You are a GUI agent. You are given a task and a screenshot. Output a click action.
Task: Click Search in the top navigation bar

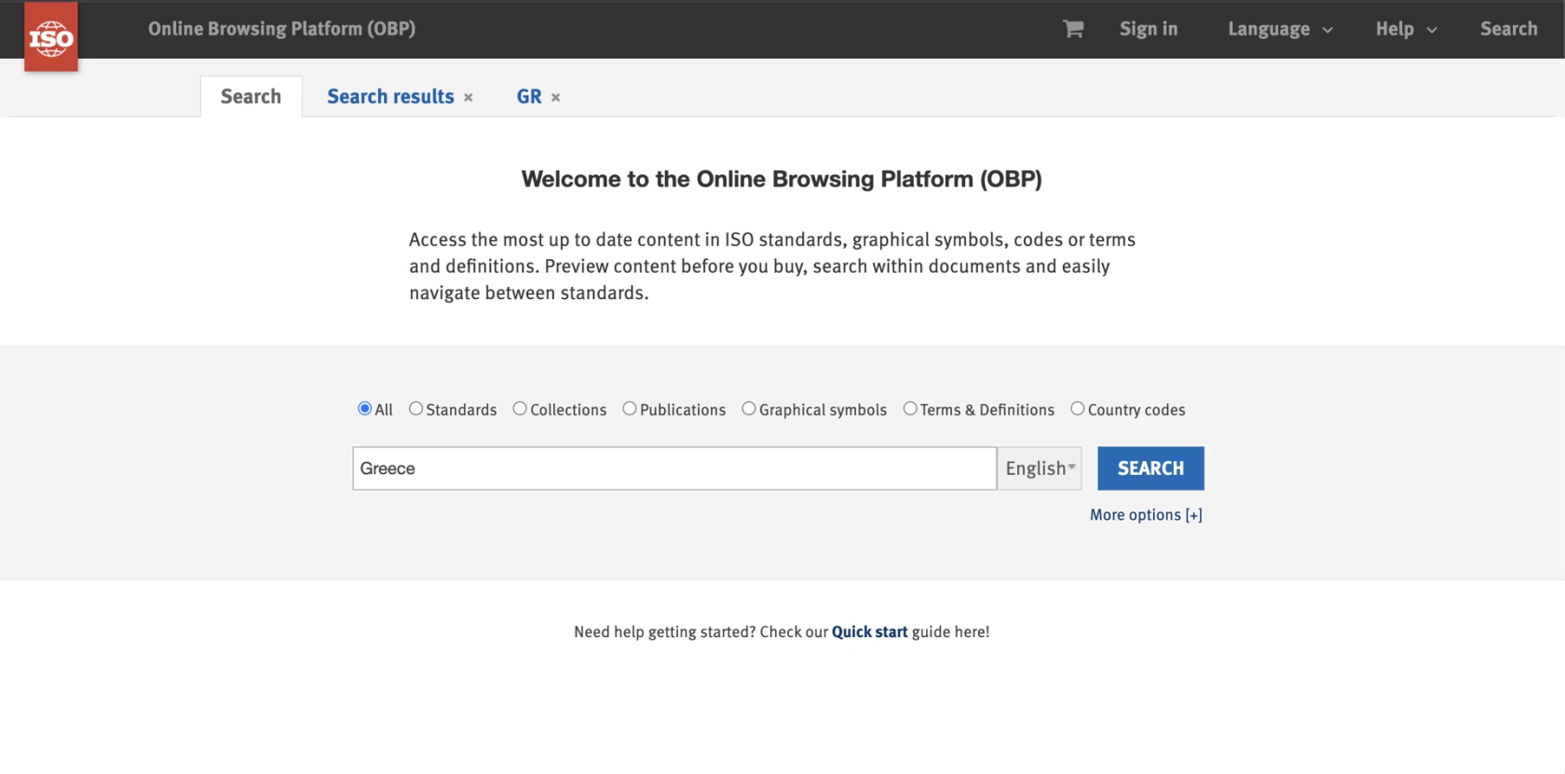tap(1508, 29)
